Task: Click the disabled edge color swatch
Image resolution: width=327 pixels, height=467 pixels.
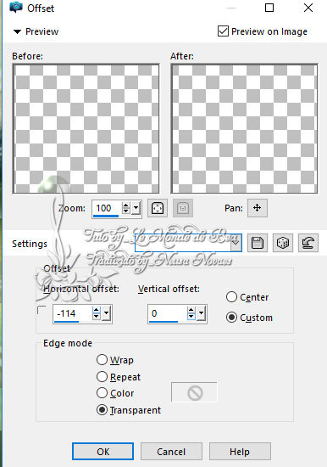Action: 194,393
